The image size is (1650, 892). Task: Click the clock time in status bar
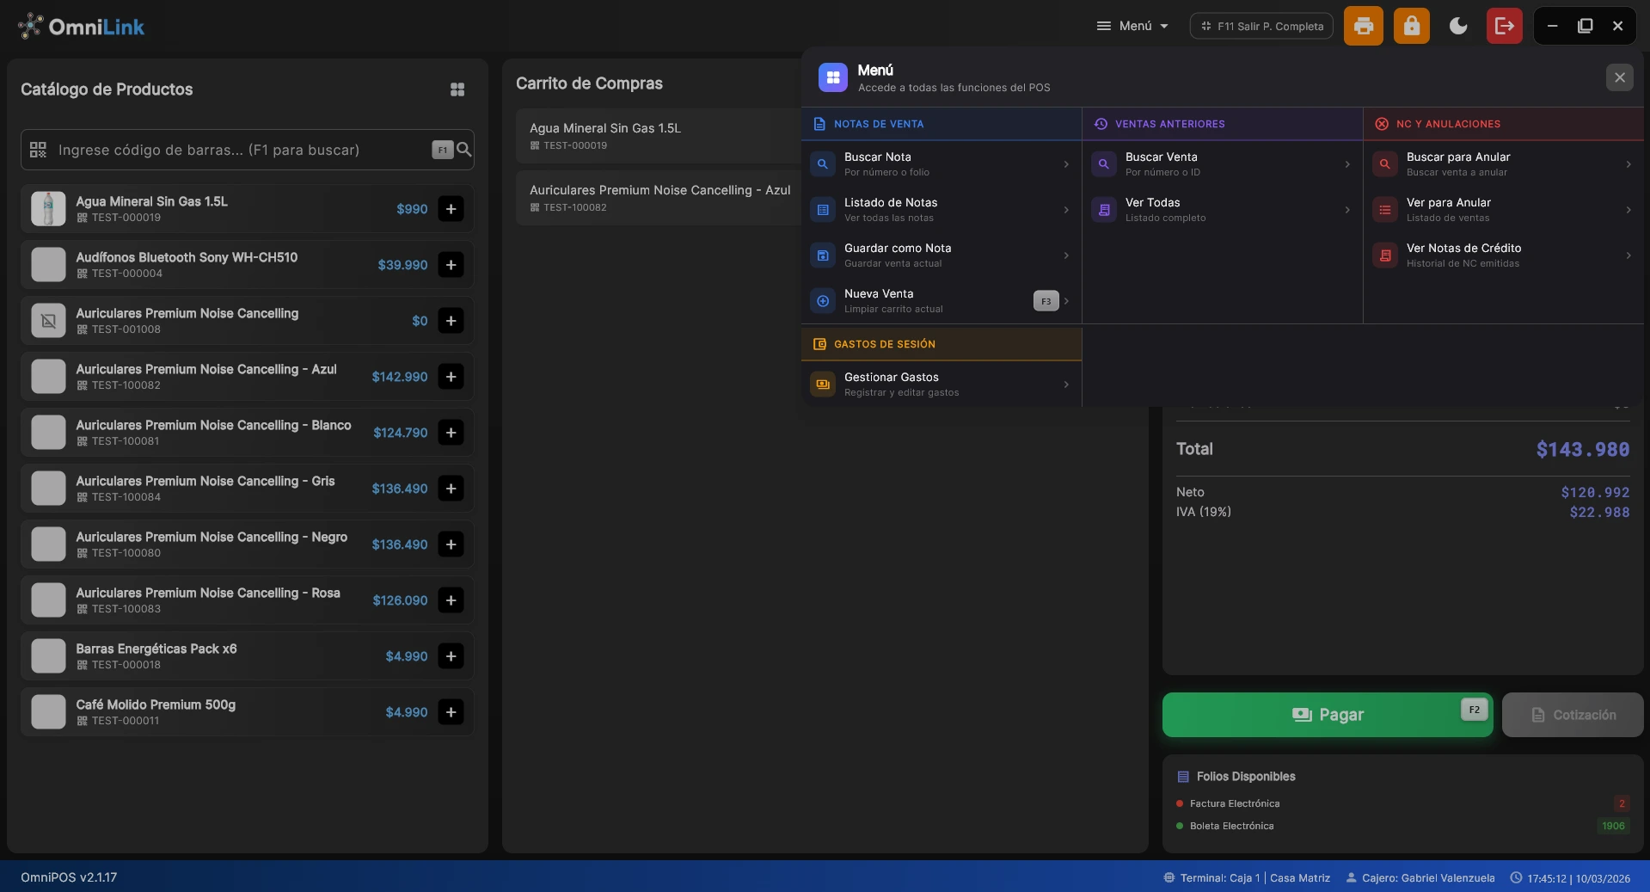pos(1570,878)
